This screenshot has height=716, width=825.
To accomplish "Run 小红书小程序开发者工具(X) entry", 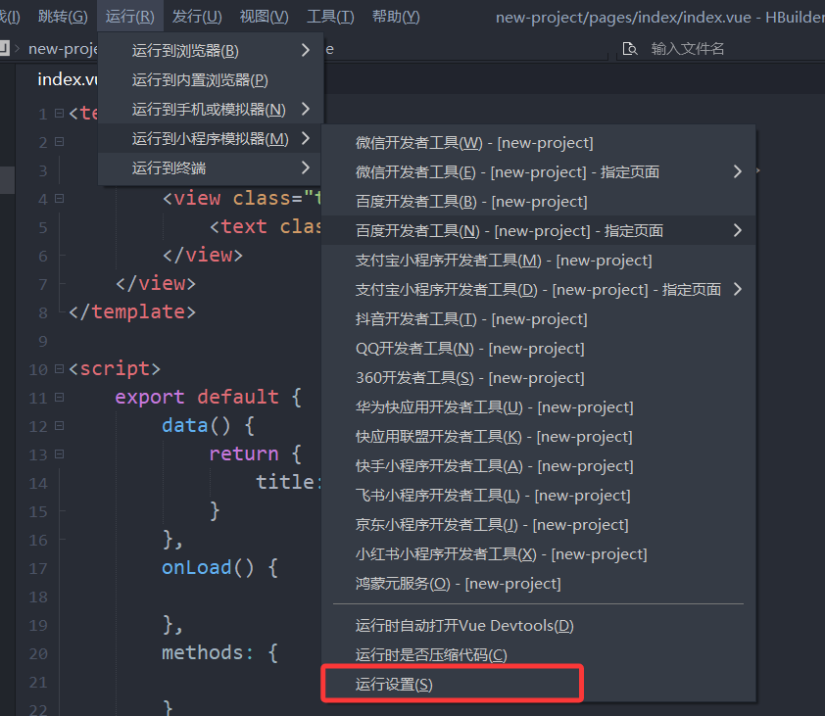I will click(539, 554).
